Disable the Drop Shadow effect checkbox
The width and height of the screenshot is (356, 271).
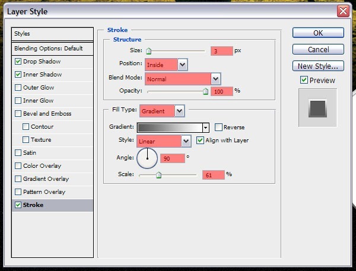tap(18, 62)
